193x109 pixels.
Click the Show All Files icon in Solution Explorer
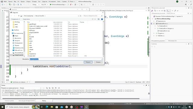[x=164, y=11]
